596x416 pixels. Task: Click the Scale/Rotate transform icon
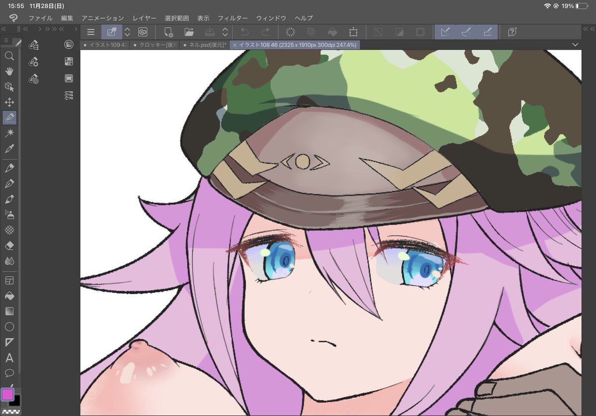(353, 32)
